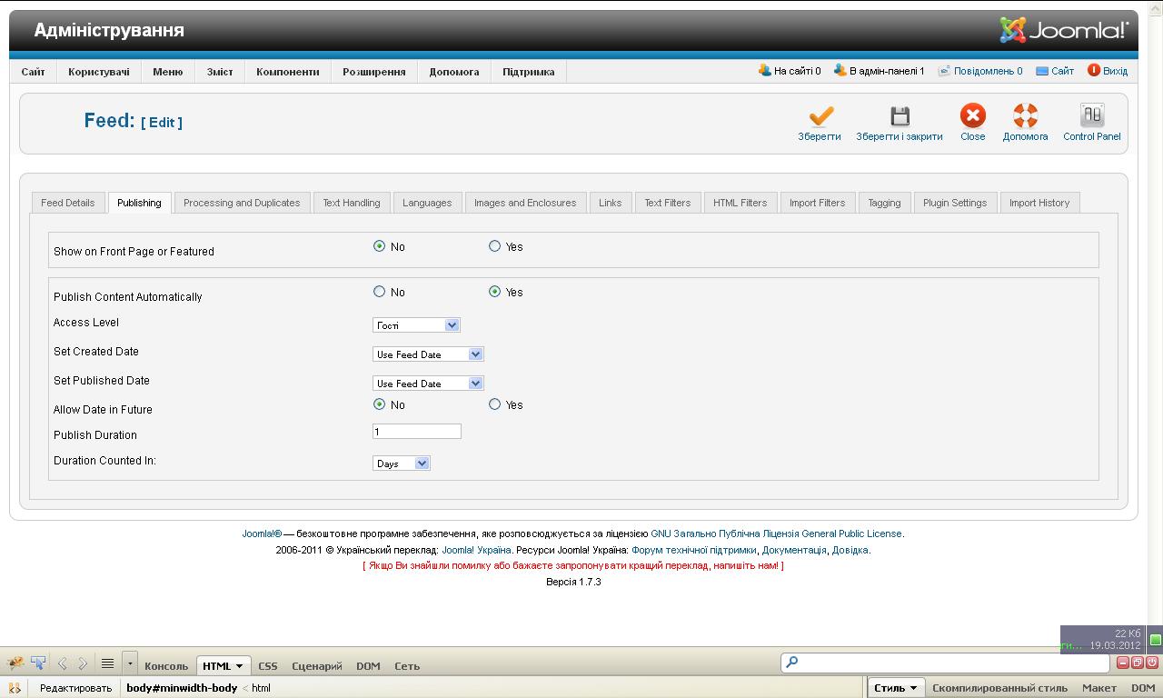Switch to Links tab
The width and height of the screenshot is (1163, 698).
(611, 203)
